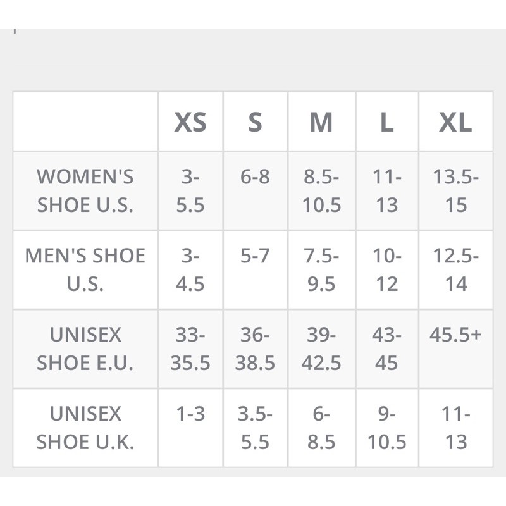506x506 pixels.
Task: Click the Women's Shoe U.S. row label
Action: 85,190
